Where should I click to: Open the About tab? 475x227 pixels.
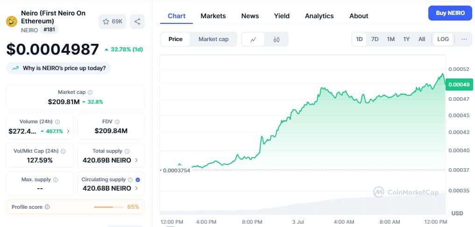[x=359, y=16]
